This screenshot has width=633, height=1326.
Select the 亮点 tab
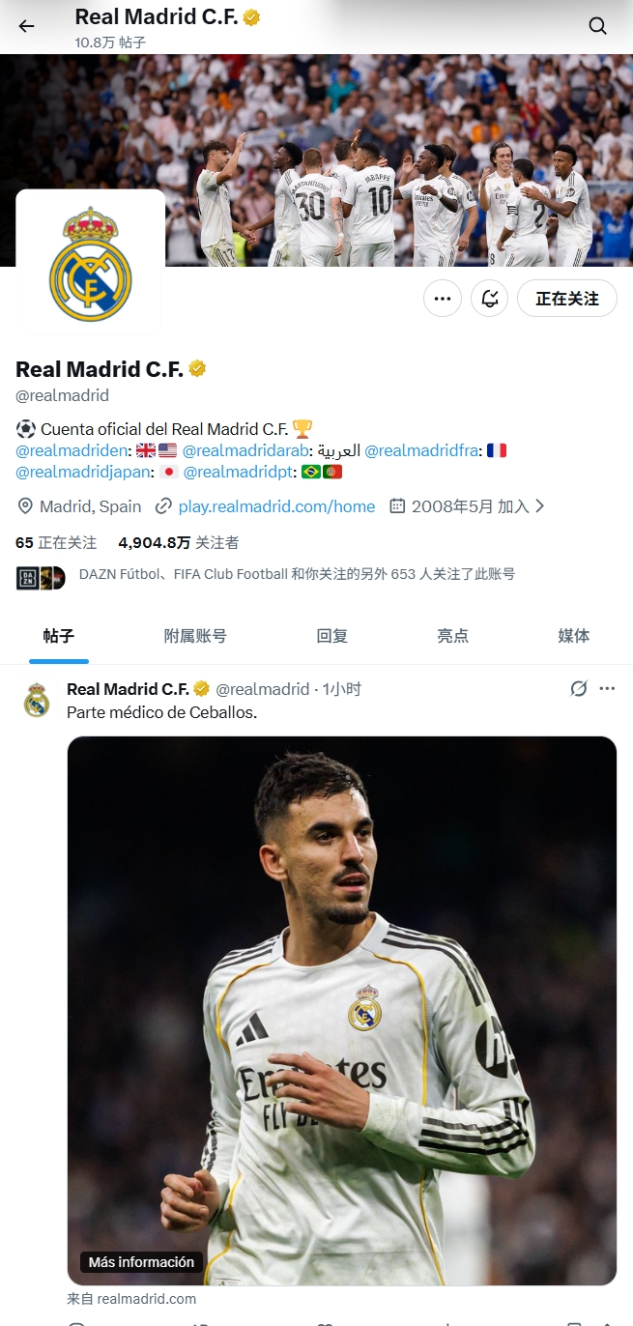pos(452,636)
